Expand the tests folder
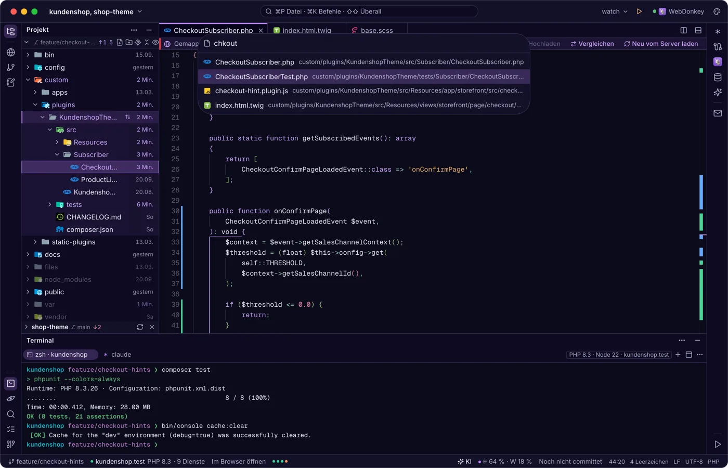 tap(49, 204)
